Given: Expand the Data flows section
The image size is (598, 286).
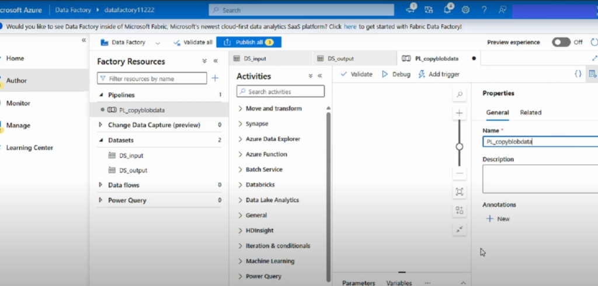Looking at the screenshot, I should [x=100, y=185].
